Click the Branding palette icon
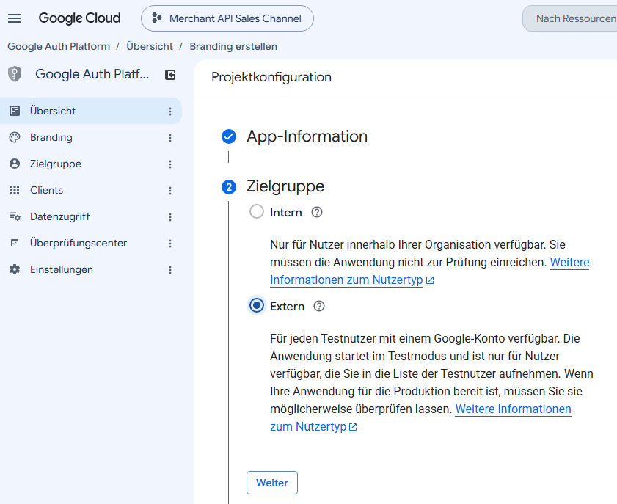 click(x=15, y=137)
